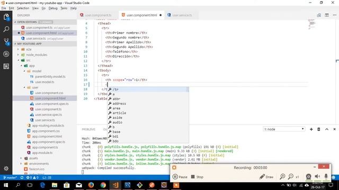The image size is (339, 190).
Task: Close the terminal panel
Action: (x=334, y=129)
